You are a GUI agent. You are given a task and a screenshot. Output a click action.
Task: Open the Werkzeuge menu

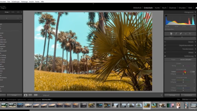24,2
